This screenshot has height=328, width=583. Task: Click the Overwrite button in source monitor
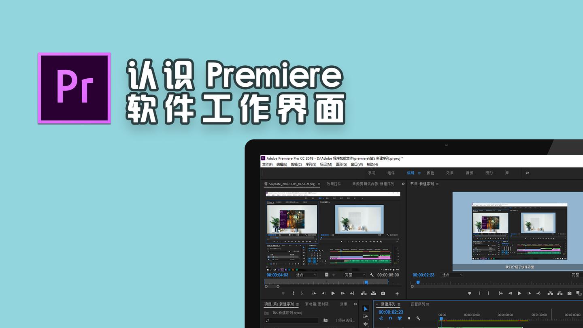tap(373, 293)
